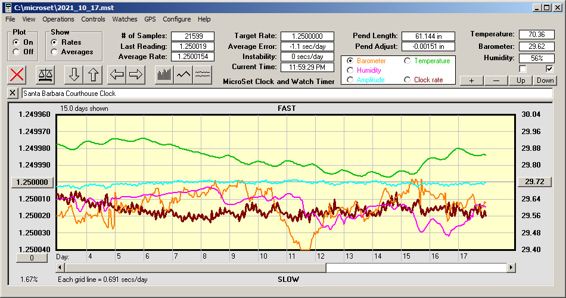Click the Current Time field
The image size is (566, 298).
tap(307, 67)
